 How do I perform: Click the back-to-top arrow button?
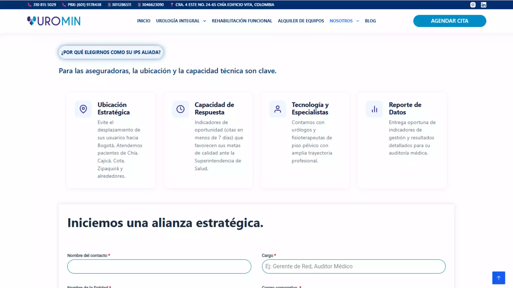click(499, 278)
